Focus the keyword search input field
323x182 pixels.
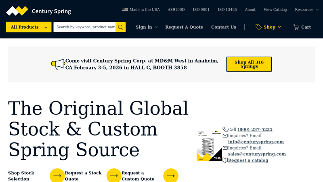coord(85,27)
